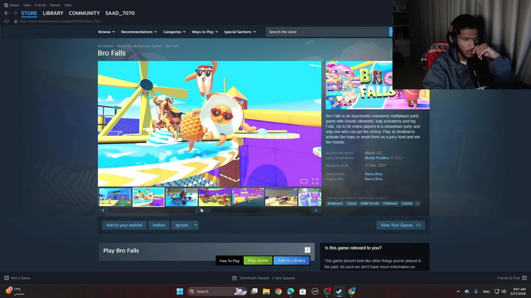Select the Multiplayer tag
This screenshot has height=298, width=531.
335,203
